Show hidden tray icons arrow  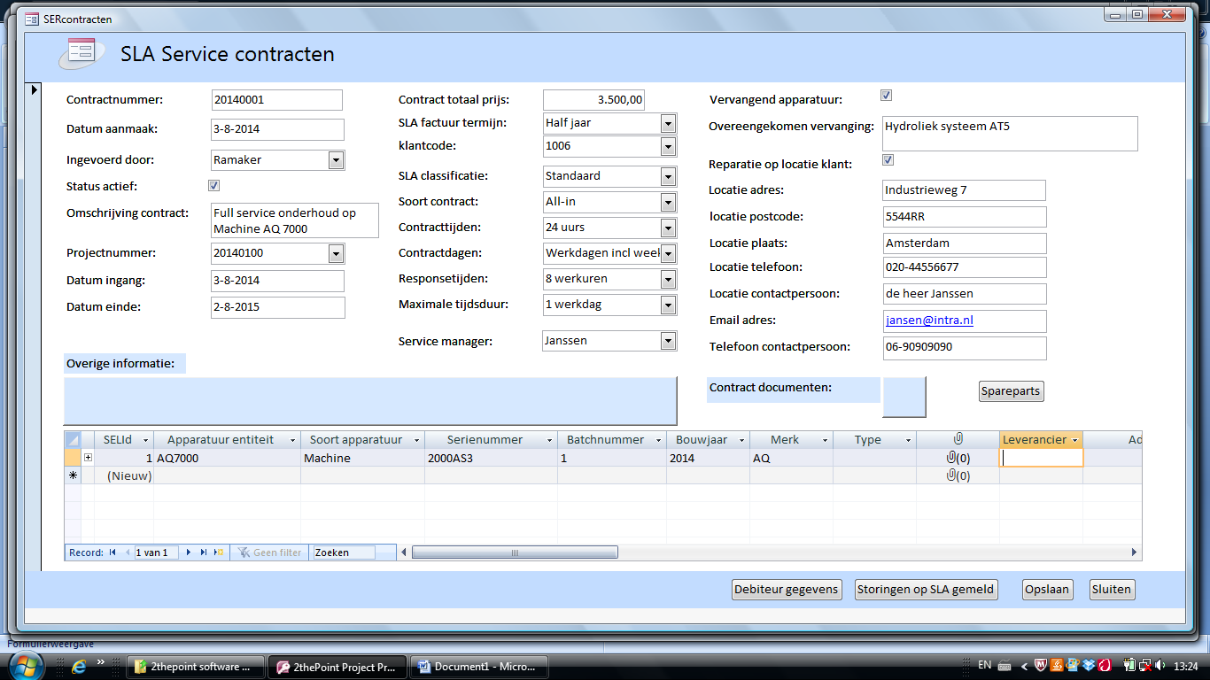pyautogui.click(x=1024, y=665)
